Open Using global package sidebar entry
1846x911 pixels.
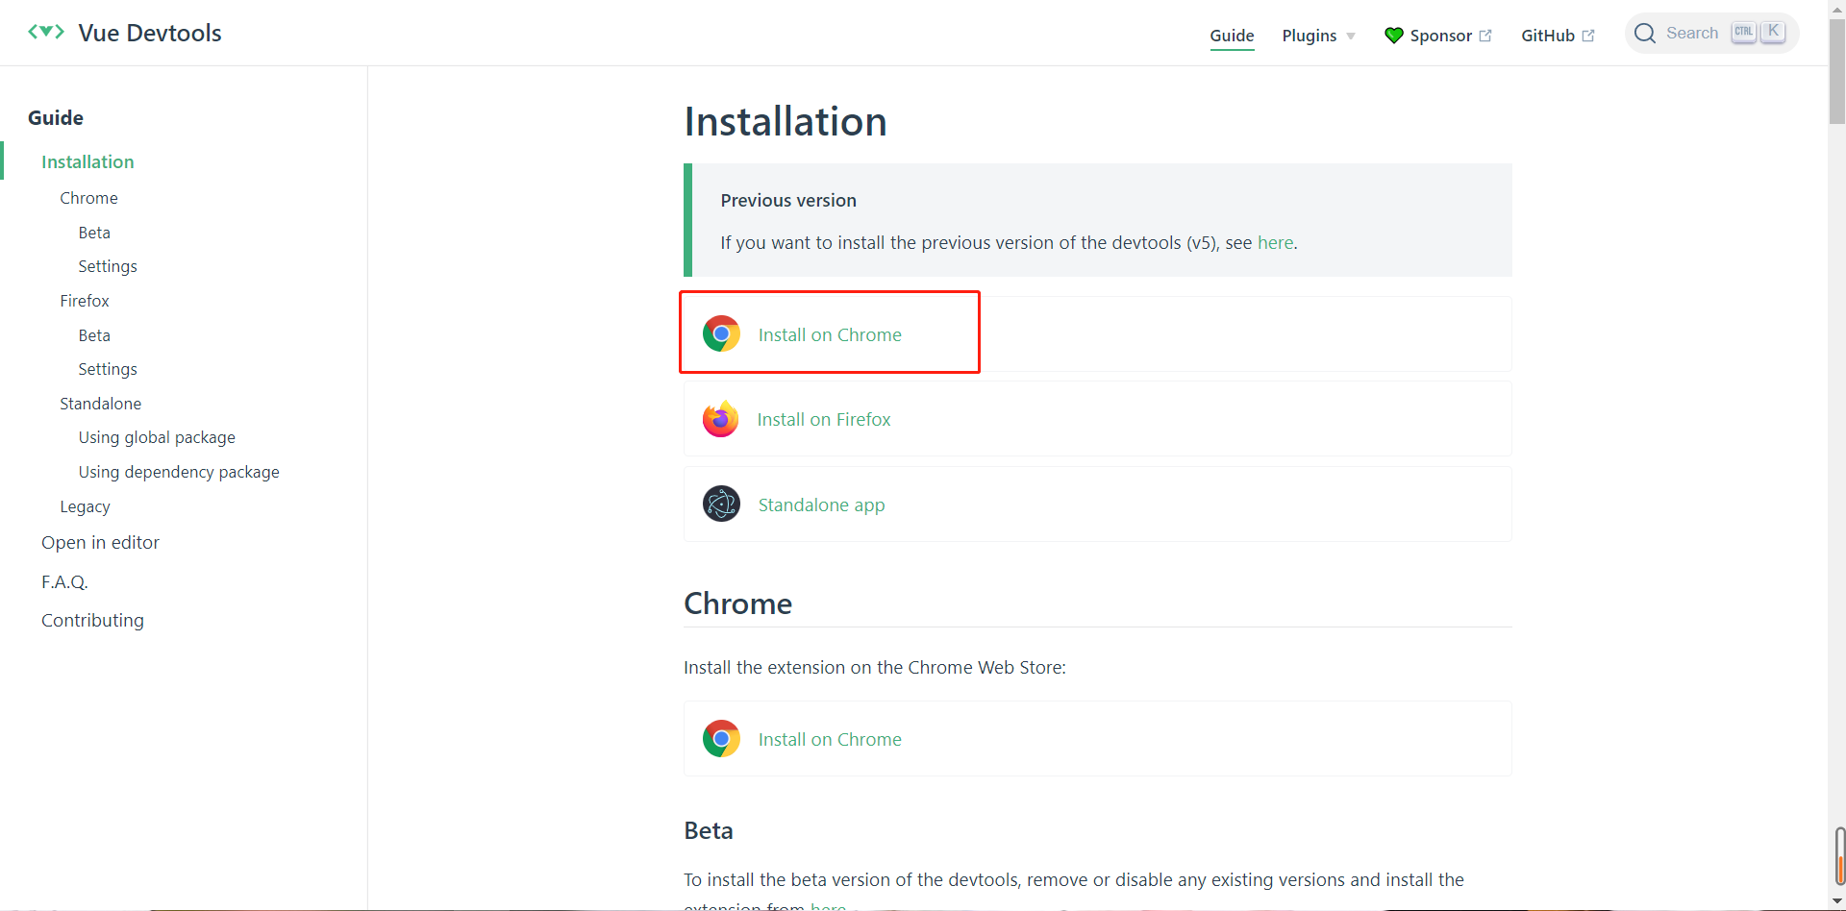click(x=157, y=437)
